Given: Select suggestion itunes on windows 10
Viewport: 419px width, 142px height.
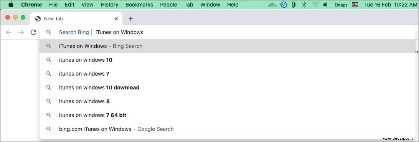Looking at the screenshot, I should pos(228,60).
